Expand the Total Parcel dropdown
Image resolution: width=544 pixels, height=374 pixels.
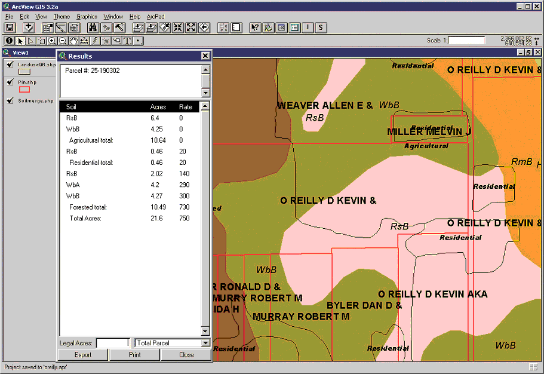pyautogui.click(x=205, y=343)
